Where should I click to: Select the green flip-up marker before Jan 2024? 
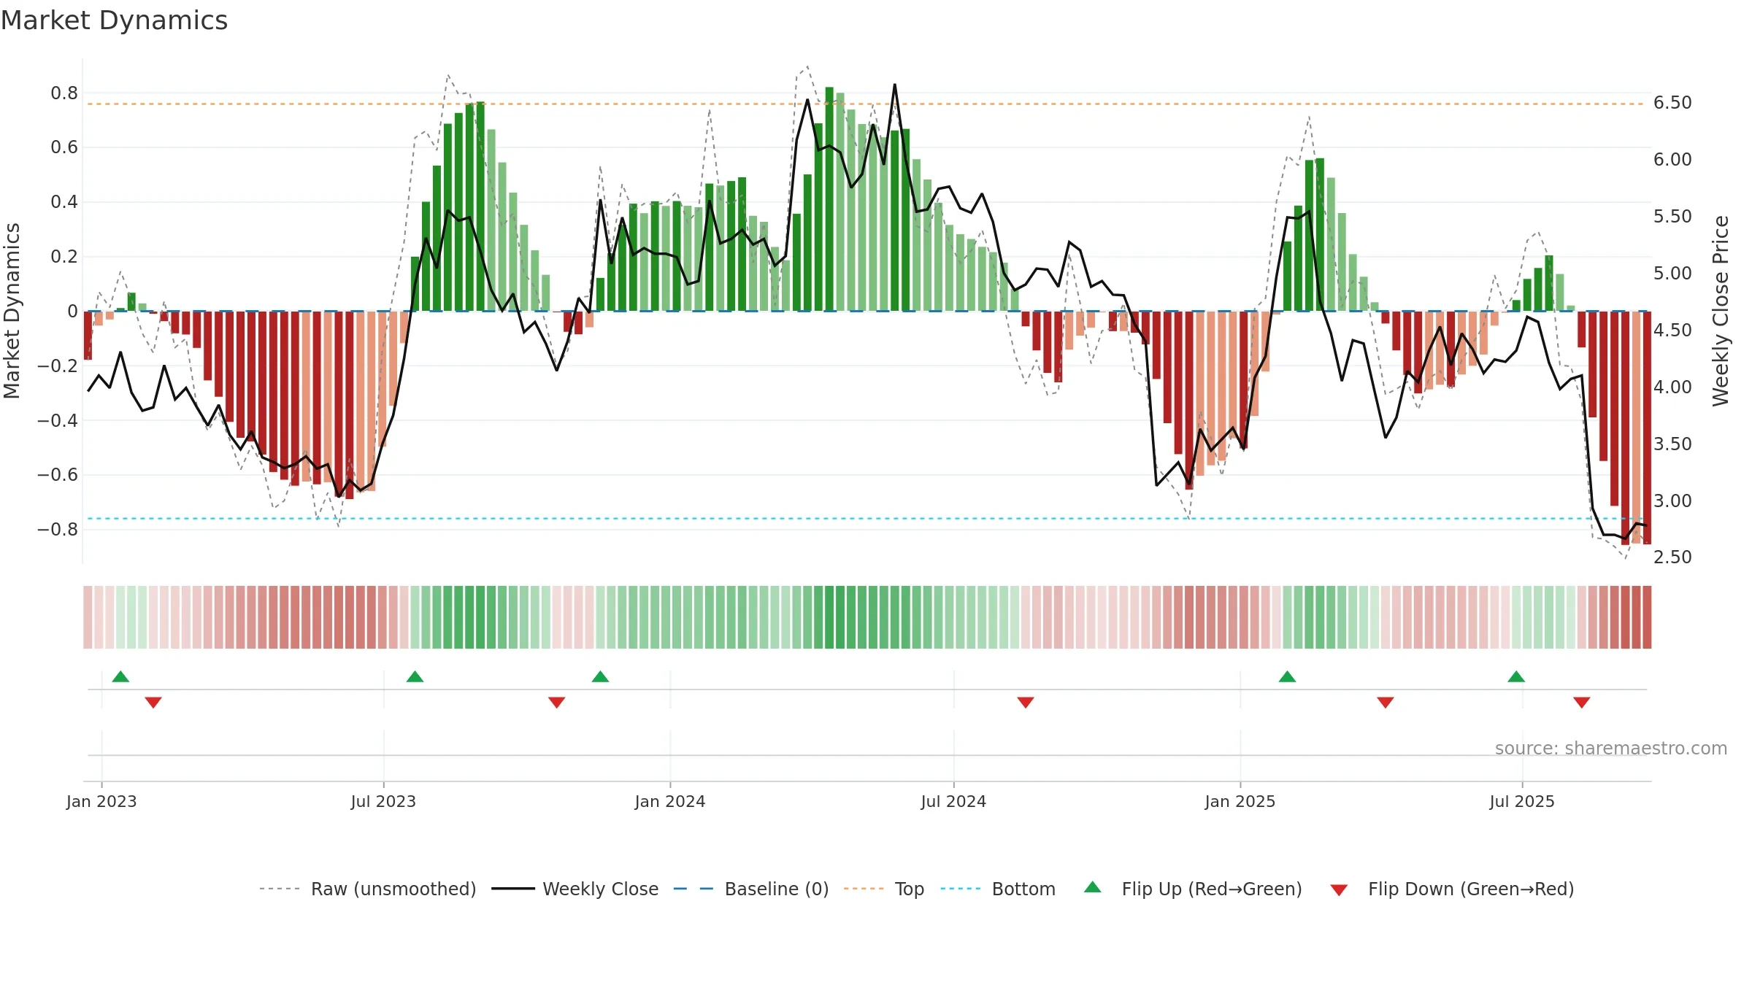[x=600, y=676]
